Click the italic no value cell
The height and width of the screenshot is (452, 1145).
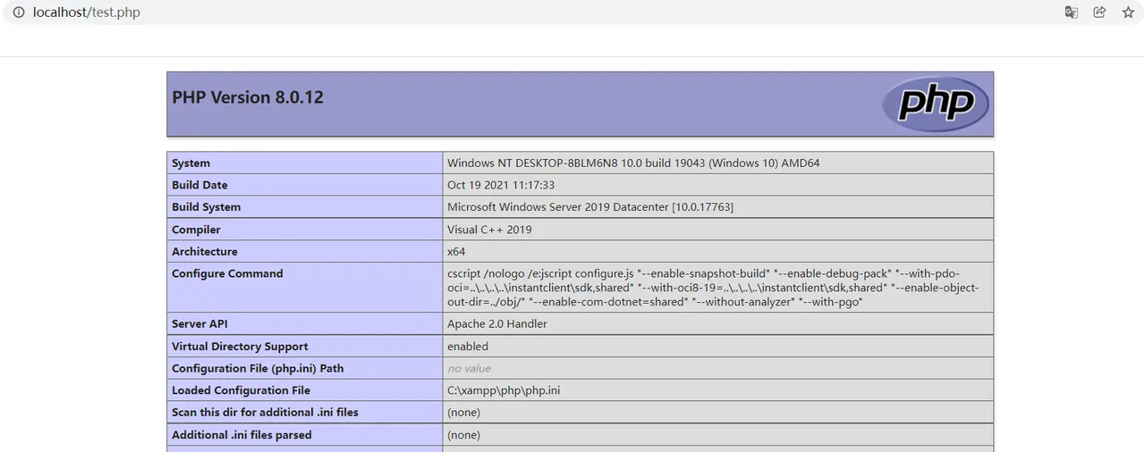470,368
